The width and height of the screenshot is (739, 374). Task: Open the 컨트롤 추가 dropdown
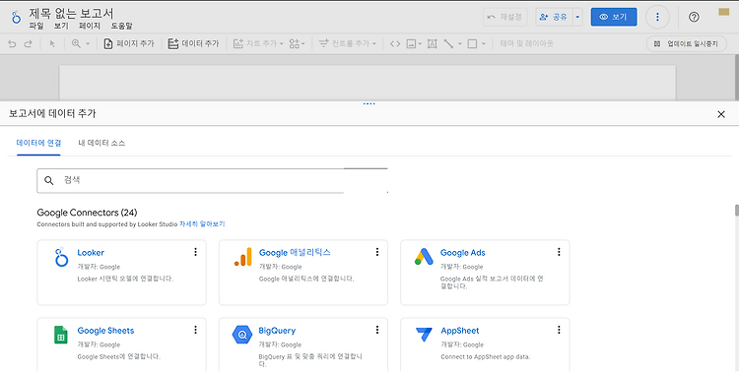(348, 43)
